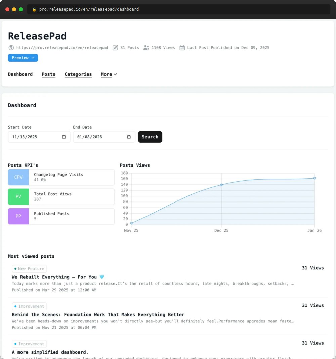The height and width of the screenshot is (359, 336).
Task: Click the globe icon next to the changelog URL
Action: pyautogui.click(x=10, y=48)
